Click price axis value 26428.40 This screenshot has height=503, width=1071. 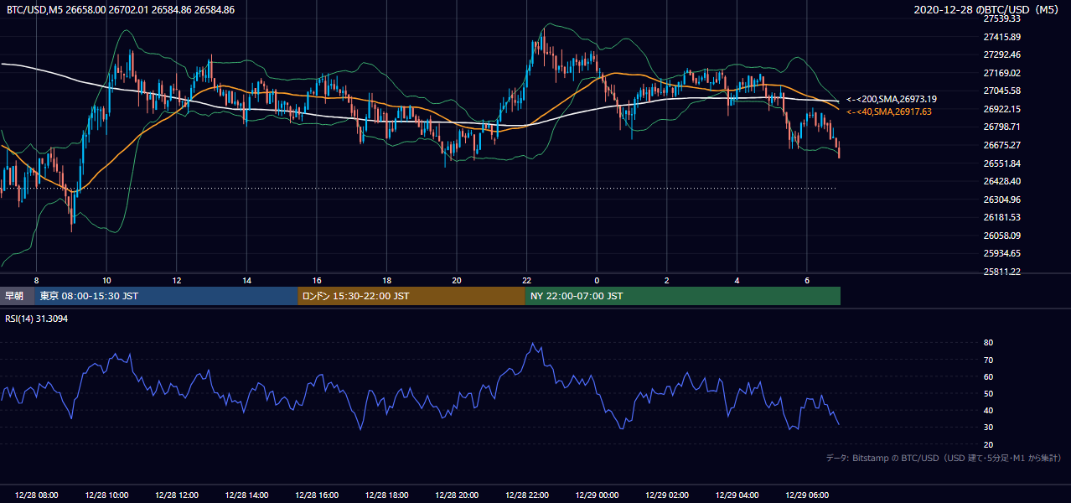tap(1001, 181)
